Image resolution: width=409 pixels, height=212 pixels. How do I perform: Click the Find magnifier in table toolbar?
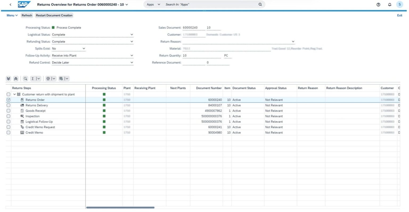25,79
